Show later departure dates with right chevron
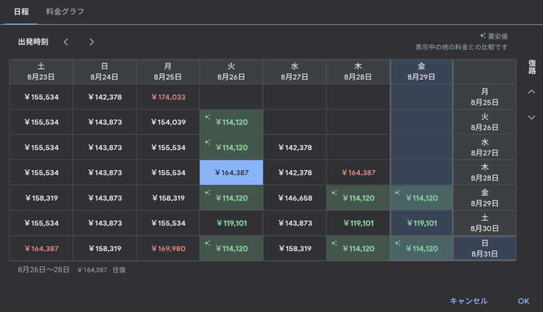The height and width of the screenshot is (312, 543). click(x=92, y=42)
